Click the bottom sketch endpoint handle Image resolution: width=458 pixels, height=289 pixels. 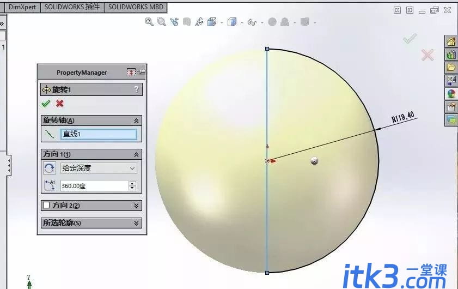[267, 273]
